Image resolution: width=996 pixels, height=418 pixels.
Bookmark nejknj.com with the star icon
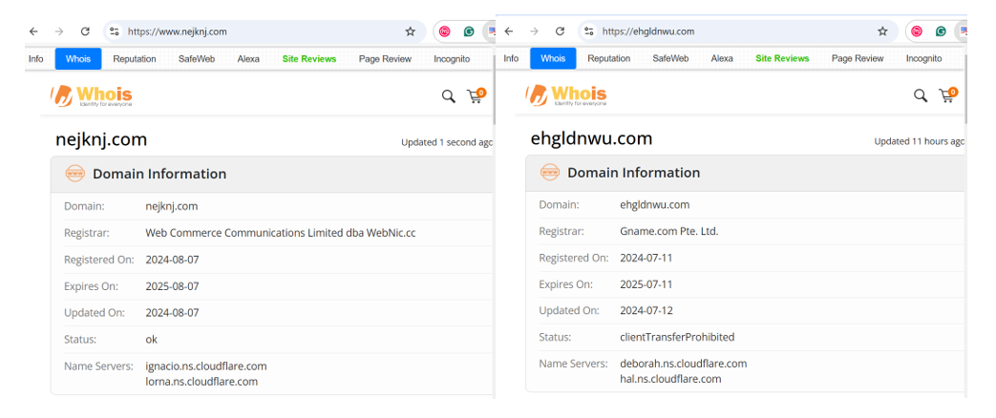[411, 31]
